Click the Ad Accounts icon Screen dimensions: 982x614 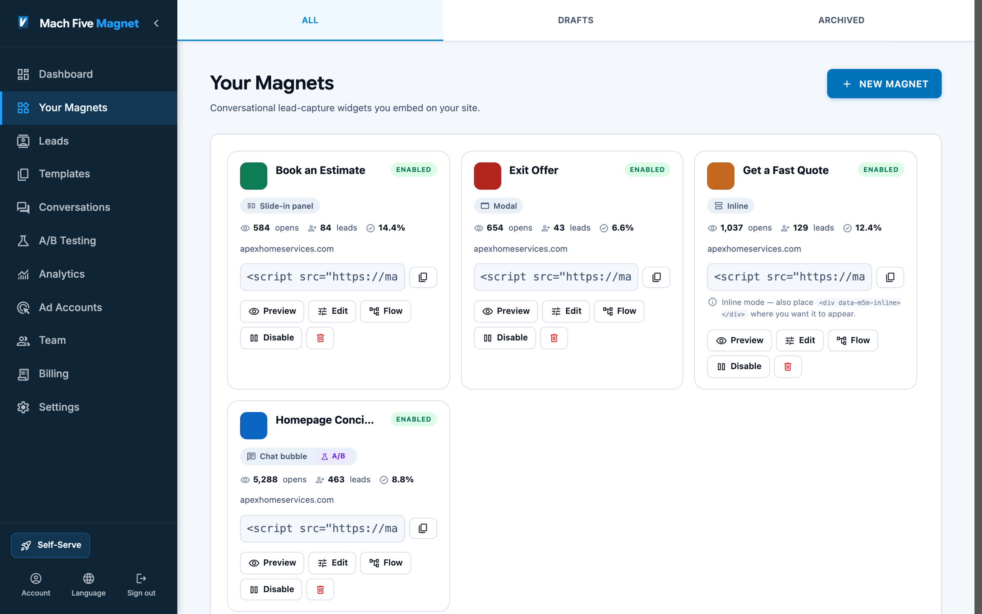click(x=23, y=308)
